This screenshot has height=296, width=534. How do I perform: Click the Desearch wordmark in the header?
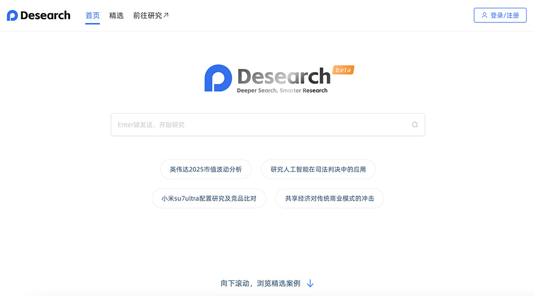[x=45, y=15]
